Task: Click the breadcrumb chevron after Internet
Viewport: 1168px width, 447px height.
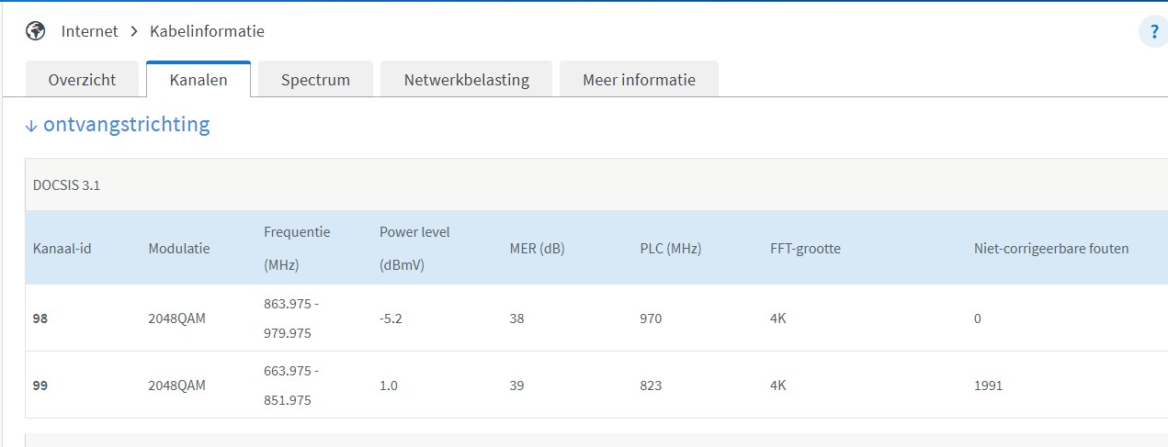Action: [134, 31]
